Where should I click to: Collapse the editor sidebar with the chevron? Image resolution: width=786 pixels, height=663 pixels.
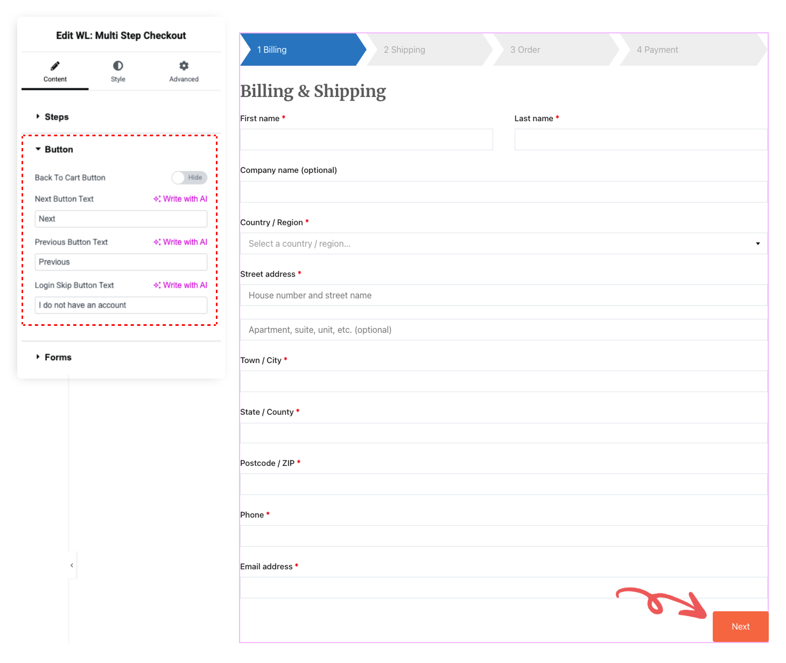(x=72, y=565)
